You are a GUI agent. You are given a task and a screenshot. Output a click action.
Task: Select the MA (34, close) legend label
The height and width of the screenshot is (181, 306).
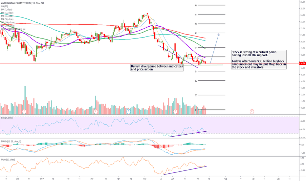point(7,16)
